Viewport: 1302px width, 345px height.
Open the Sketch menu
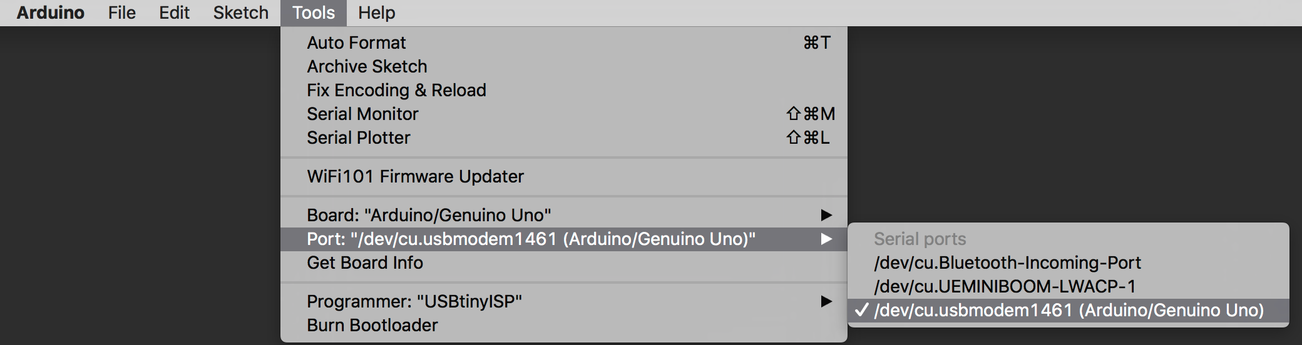click(x=240, y=12)
